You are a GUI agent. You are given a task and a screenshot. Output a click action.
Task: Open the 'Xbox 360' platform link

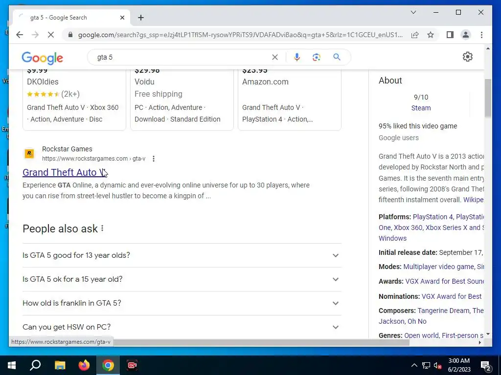pyautogui.click(x=408, y=228)
